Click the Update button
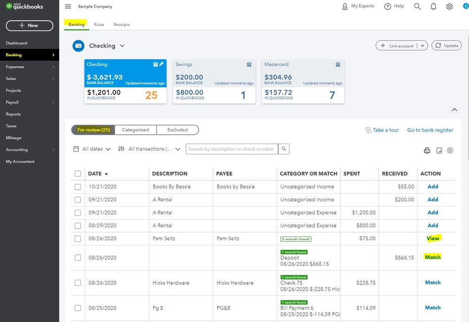This screenshot has height=322, width=469. [446, 46]
